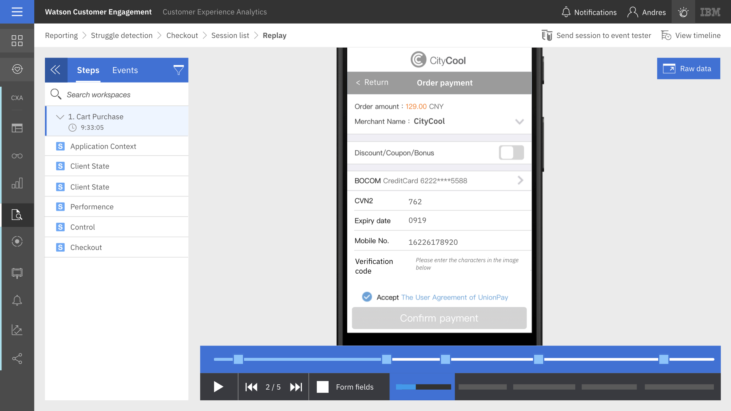
Task: Click the Control step S badge icon
Action: click(x=60, y=227)
